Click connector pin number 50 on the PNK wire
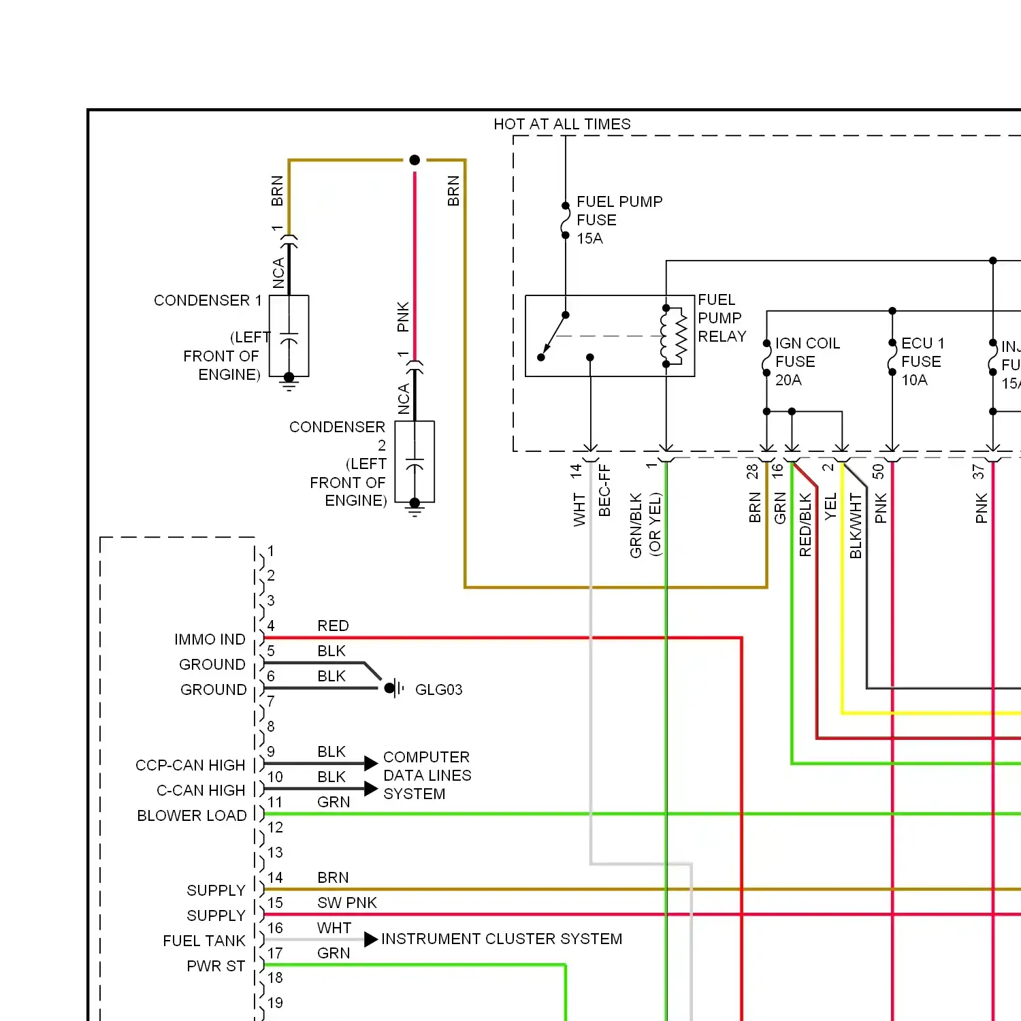The width and height of the screenshot is (1021, 1021). [x=878, y=470]
